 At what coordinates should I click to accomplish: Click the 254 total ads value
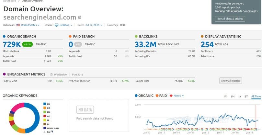[x=207, y=44]
